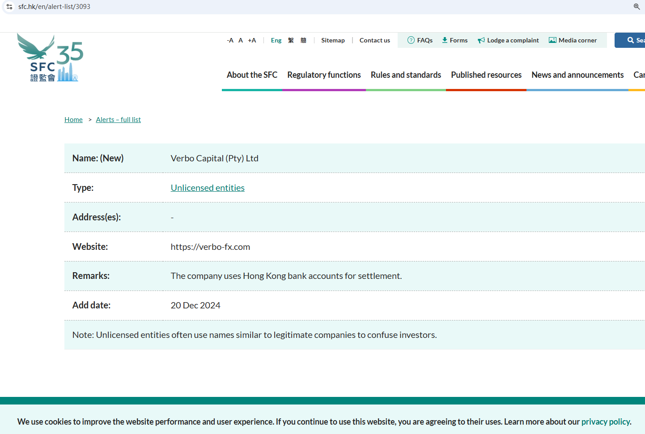Open News and announcements menu
Image resolution: width=645 pixels, height=434 pixels.
[x=577, y=75]
